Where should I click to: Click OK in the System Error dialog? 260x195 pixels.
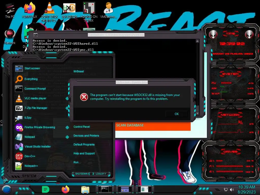[177, 114]
